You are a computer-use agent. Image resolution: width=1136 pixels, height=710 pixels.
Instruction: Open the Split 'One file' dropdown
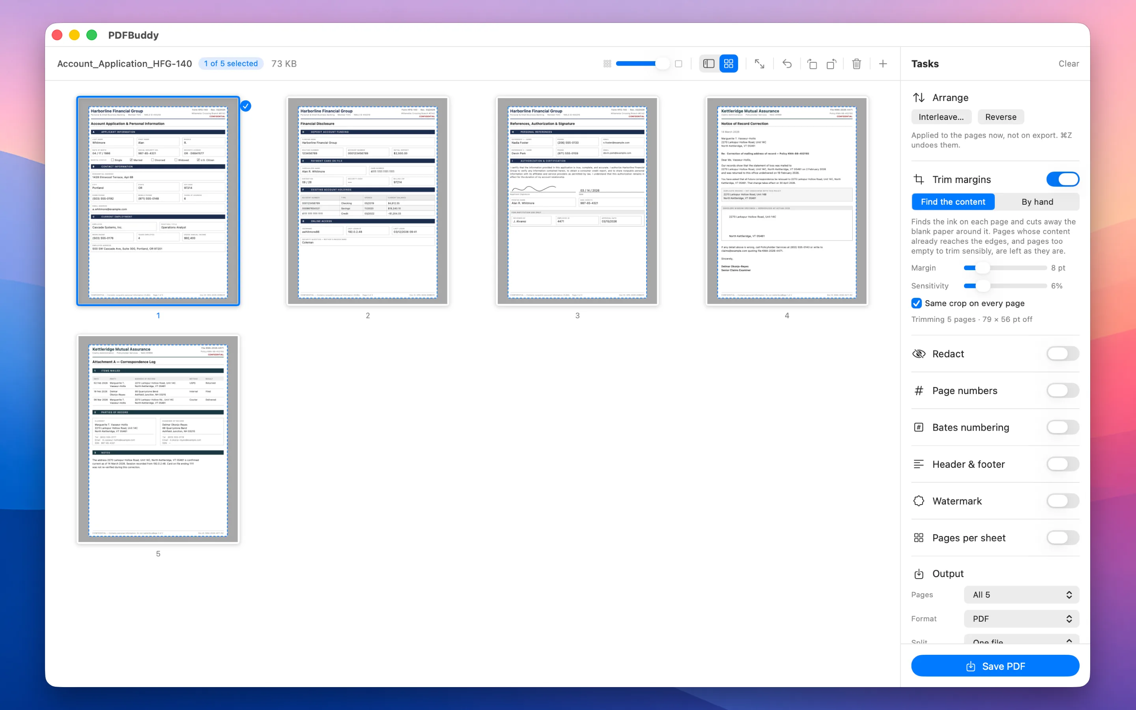tap(1021, 639)
